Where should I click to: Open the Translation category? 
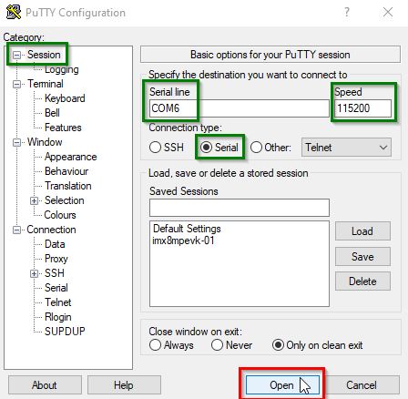point(68,186)
